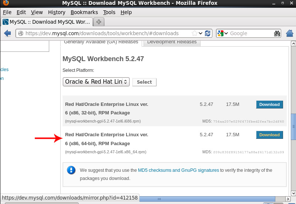Open the Bookmarks menu

(84, 12)
